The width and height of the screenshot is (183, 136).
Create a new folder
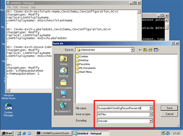click(150, 50)
